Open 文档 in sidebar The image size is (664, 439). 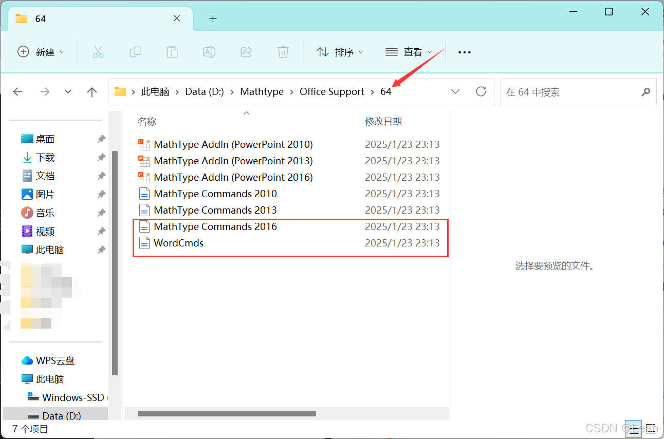[45, 176]
